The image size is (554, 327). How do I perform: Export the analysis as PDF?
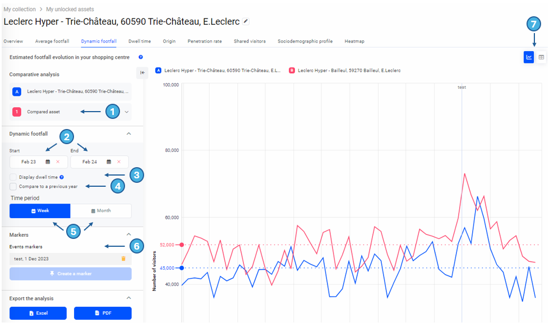pyautogui.click(x=103, y=313)
